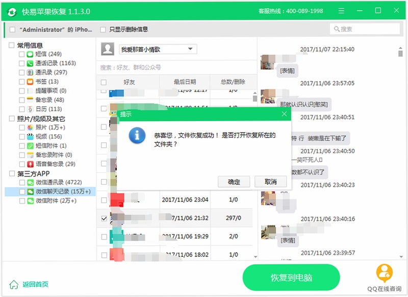Click the account avatar icon beside the dropdown
The height and width of the screenshot is (297, 408).
108,49
